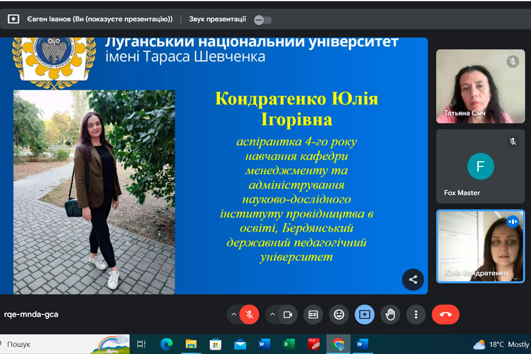This screenshot has width=531, height=354.
Task: Open the emoji reactions panel
Action: coord(339,314)
